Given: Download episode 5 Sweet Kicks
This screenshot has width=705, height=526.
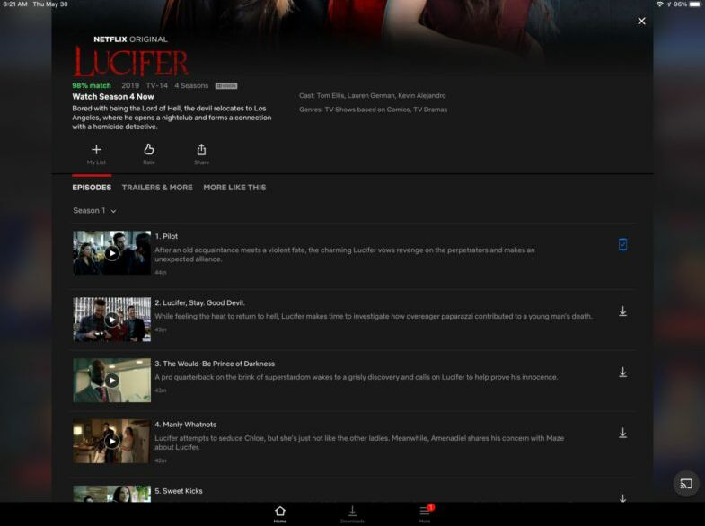Looking at the screenshot, I should [x=622, y=497].
